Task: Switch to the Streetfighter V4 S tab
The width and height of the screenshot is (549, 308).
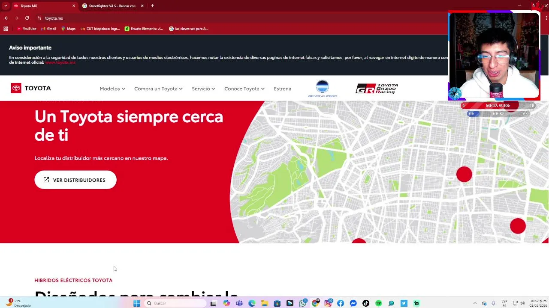Action: pos(112,6)
